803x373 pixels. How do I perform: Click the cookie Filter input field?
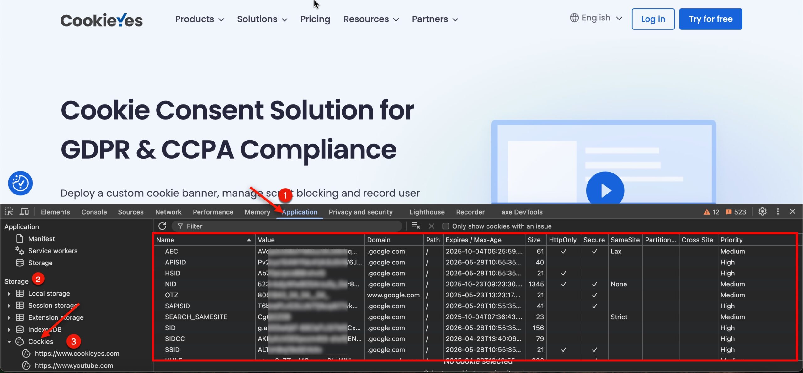click(x=289, y=226)
